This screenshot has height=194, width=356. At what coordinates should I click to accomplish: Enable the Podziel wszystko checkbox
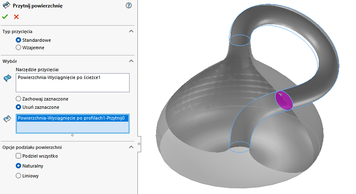click(18, 156)
